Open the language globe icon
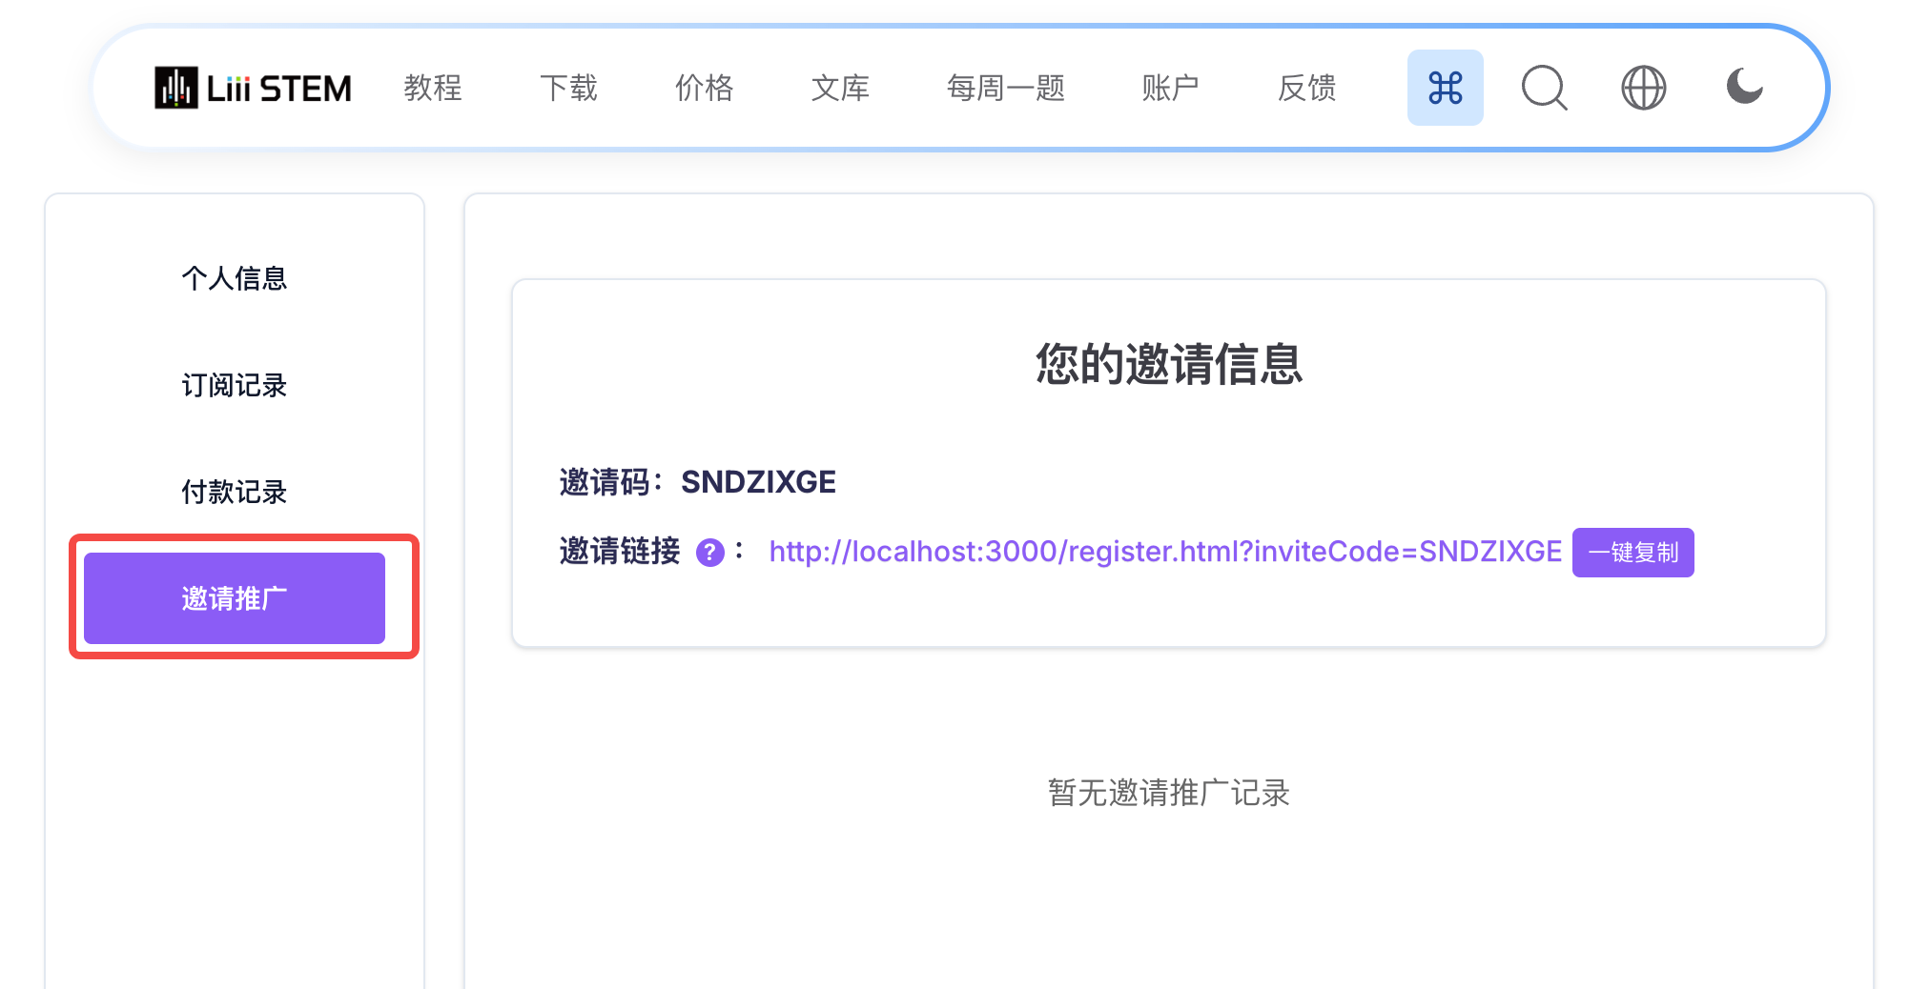The width and height of the screenshot is (1930, 989). 1643,88
